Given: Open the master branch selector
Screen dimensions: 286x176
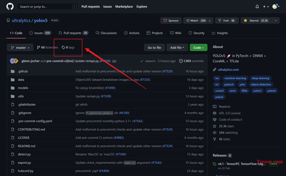Looking at the screenshot, I should (20, 48).
